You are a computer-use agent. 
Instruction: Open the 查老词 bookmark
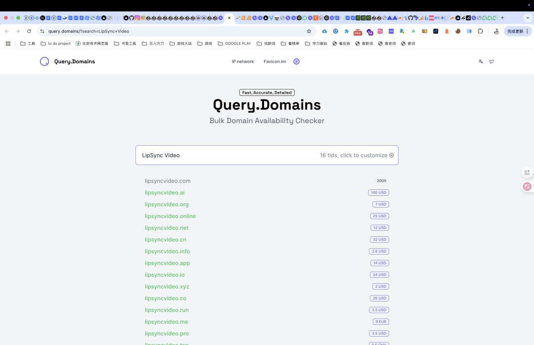point(387,43)
